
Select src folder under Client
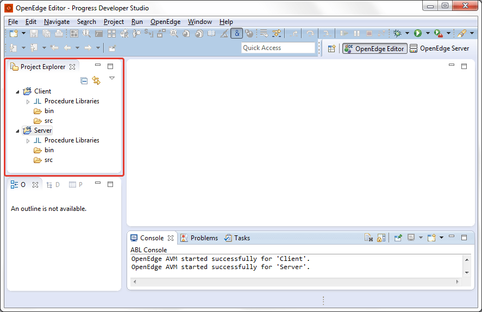[43, 121]
